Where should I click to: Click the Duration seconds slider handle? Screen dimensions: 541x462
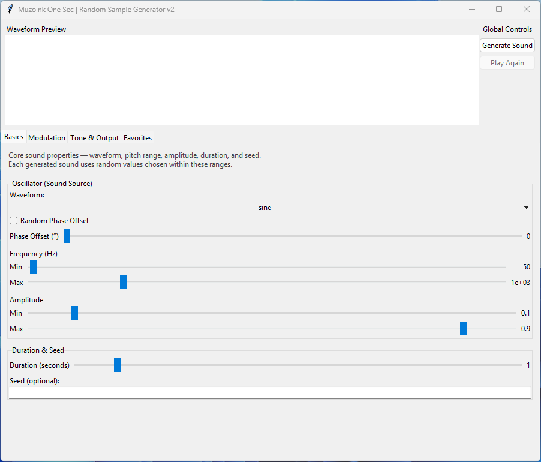point(118,365)
